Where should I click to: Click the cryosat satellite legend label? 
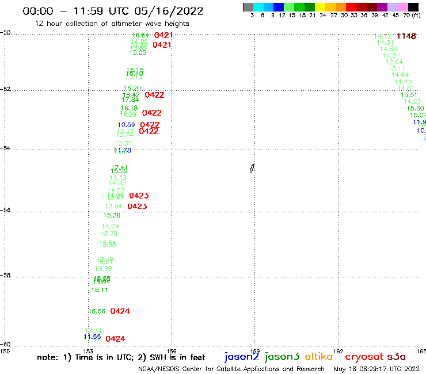(x=364, y=357)
